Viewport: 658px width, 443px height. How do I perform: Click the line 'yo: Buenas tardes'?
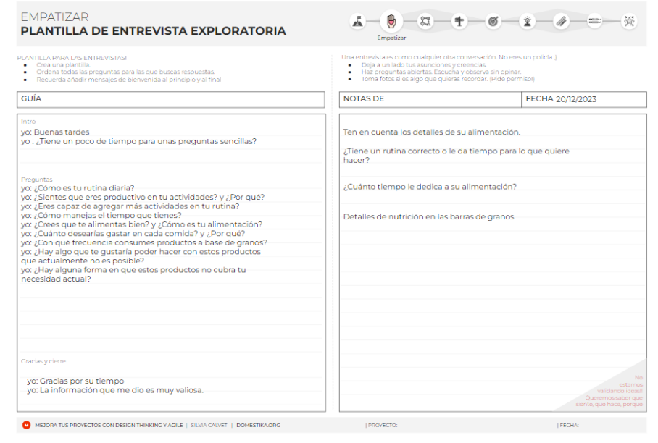click(55, 132)
